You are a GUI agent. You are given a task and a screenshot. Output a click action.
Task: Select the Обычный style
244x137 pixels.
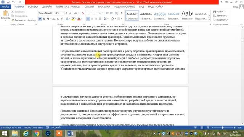click(x=132, y=16)
